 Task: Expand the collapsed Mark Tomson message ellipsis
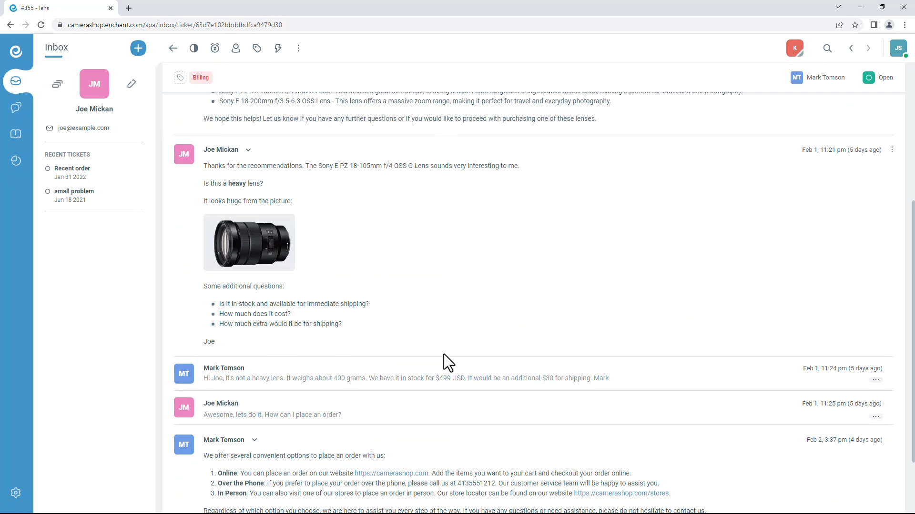tap(875, 380)
